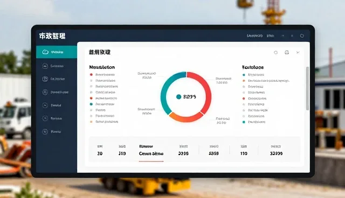Click the small circle icon in the white panel header
This screenshot has height=198, width=345.
[275, 53]
